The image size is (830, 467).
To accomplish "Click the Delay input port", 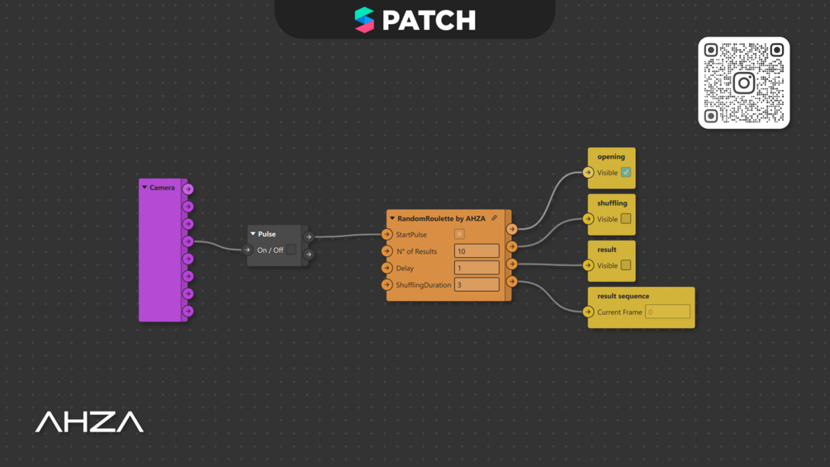I will [387, 268].
